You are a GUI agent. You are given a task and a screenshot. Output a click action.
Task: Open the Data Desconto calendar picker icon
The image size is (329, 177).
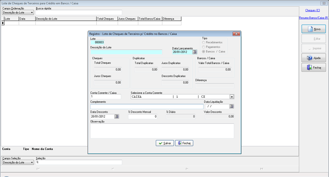pos(117,117)
